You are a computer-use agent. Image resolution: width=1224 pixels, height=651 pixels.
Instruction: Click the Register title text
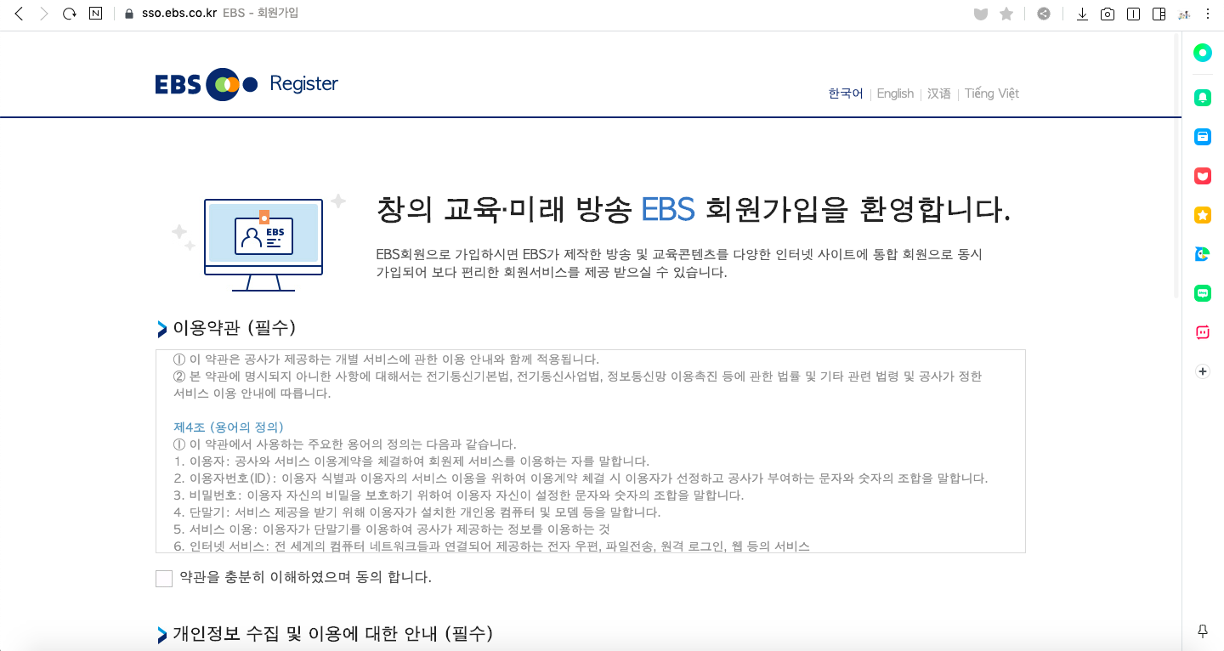303,83
